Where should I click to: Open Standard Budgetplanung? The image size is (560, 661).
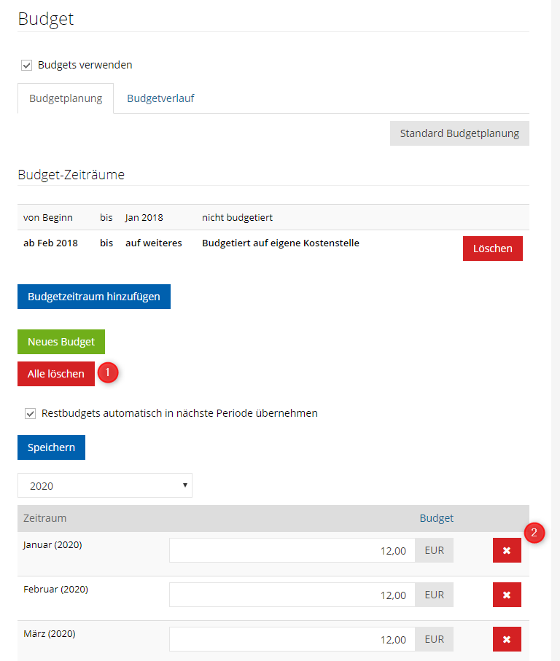(x=459, y=133)
